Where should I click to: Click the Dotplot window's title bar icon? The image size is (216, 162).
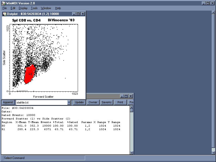click(x=4, y=14)
